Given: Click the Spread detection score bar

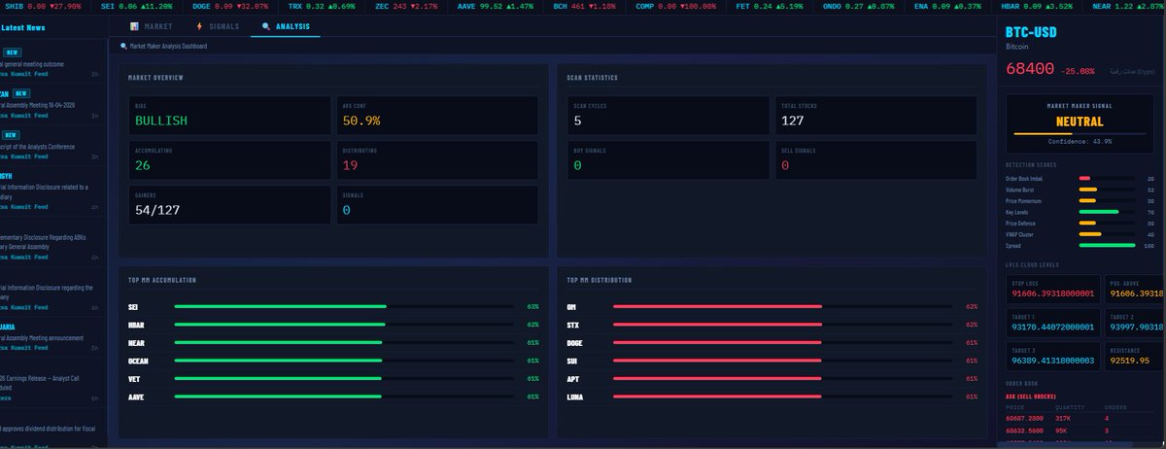Looking at the screenshot, I should pyautogui.click(x=1107, y=246).
